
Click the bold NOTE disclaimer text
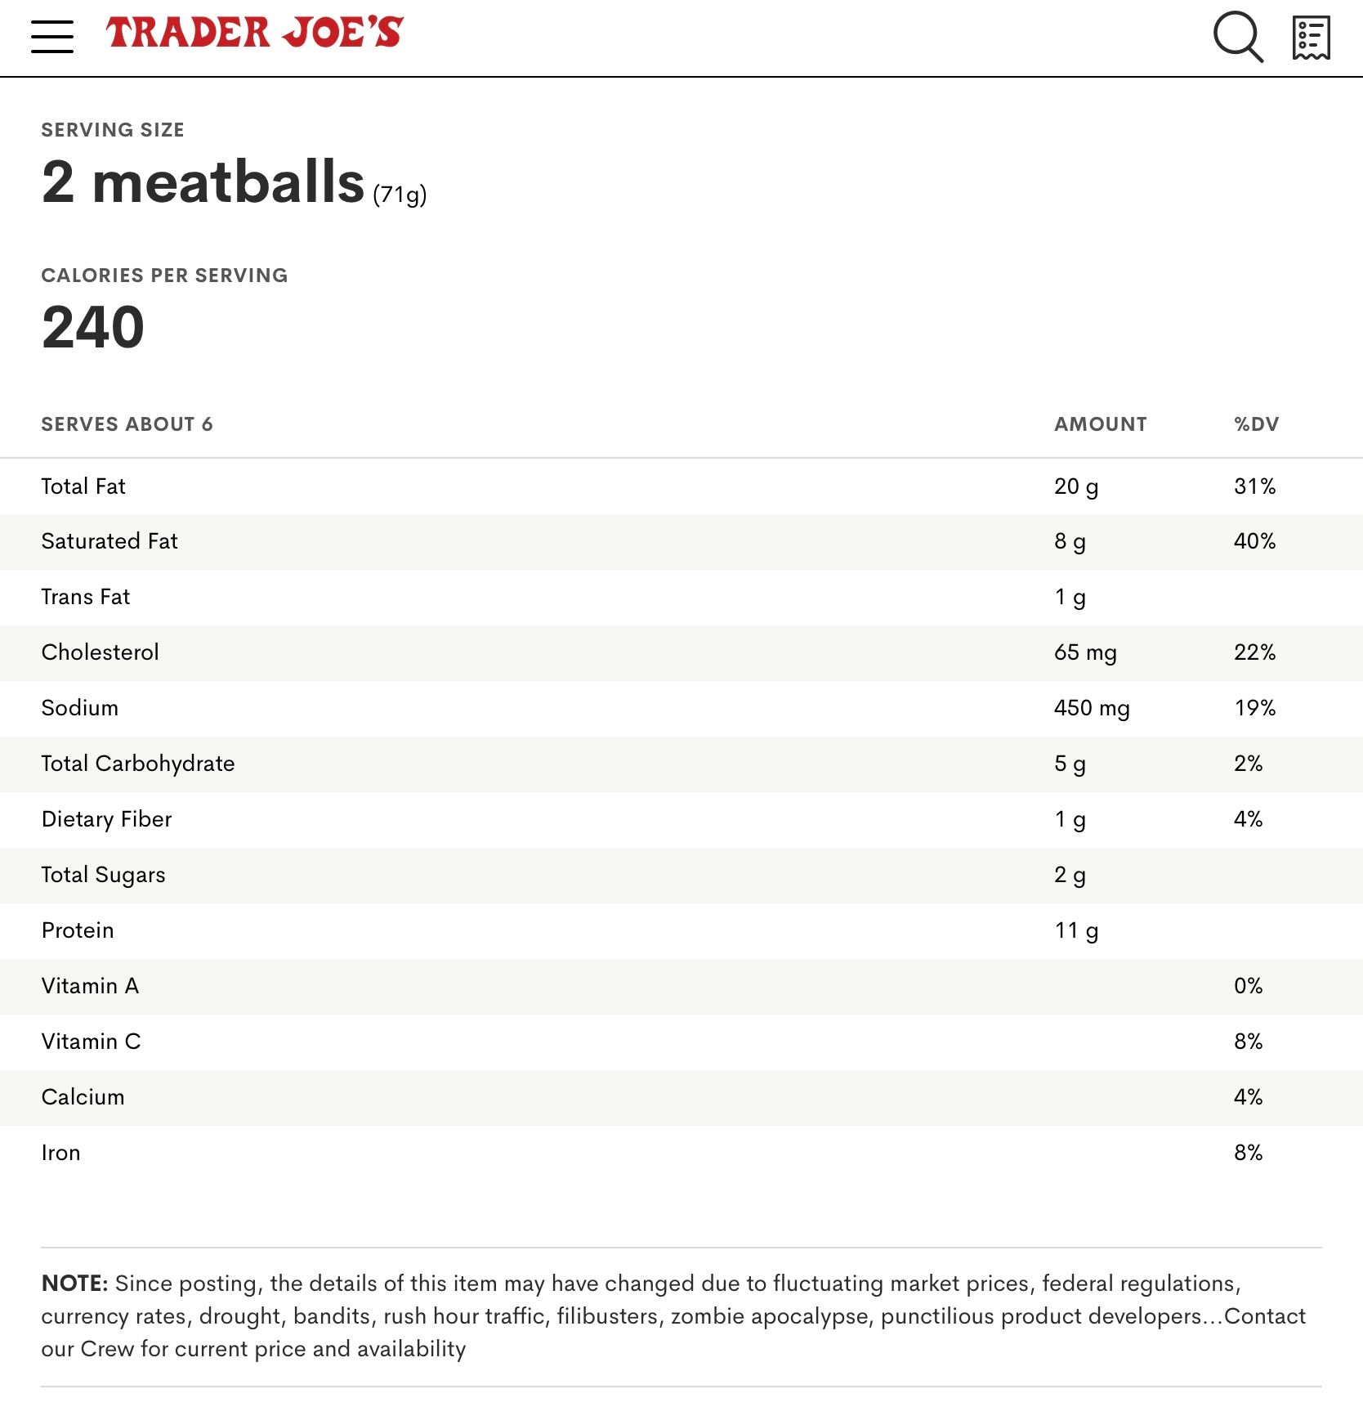74,1284
